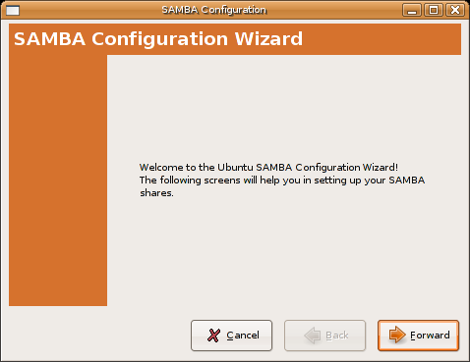470x362 pixels.
Task: Minimize the SAMBA Configuration window
Action: click(412, 10)
